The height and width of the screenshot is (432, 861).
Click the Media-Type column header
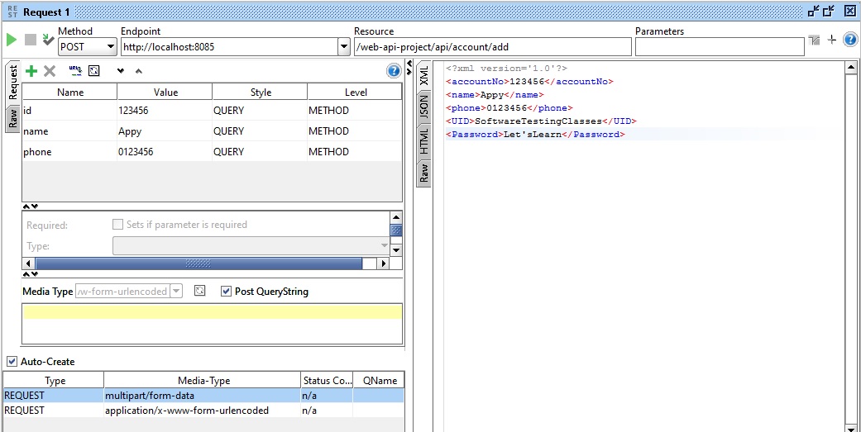click(203, 381)
